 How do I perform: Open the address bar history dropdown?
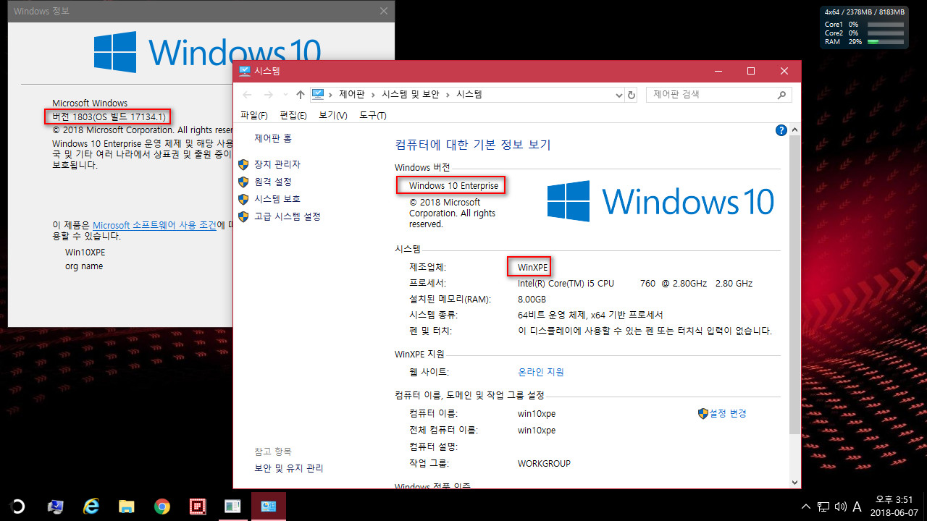pyautogui.click(x=618, y=95)
